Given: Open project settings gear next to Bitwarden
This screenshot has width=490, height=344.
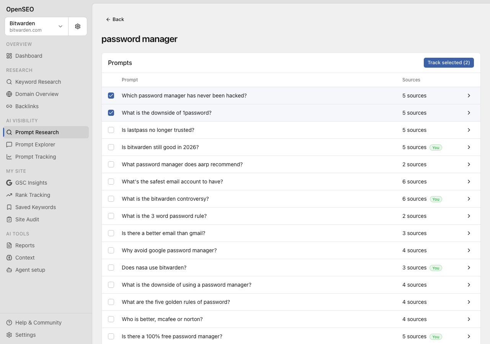Looking at the screenshot, I should (x=78, y=26).
